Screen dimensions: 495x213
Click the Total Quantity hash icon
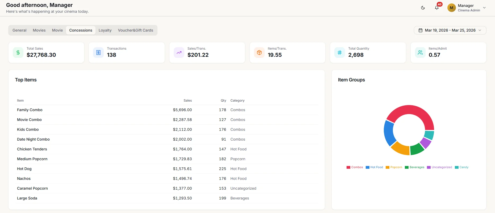(340, 53)
